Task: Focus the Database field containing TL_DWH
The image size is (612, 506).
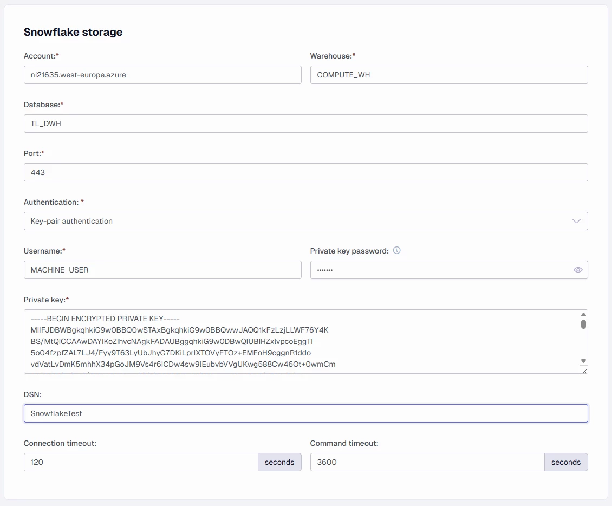Action: (x=305, y=124)
